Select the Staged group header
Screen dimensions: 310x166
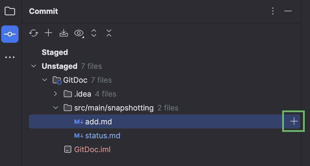tap(55, 52)
